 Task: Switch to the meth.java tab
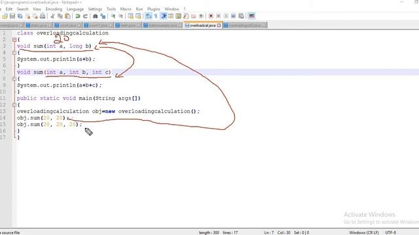pos(128,25)
